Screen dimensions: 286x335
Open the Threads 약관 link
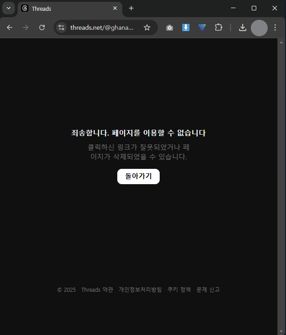coord(97,290)
